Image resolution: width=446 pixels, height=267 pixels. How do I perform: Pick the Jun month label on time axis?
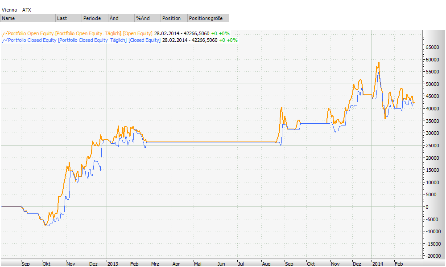click(x=221, y=263)
